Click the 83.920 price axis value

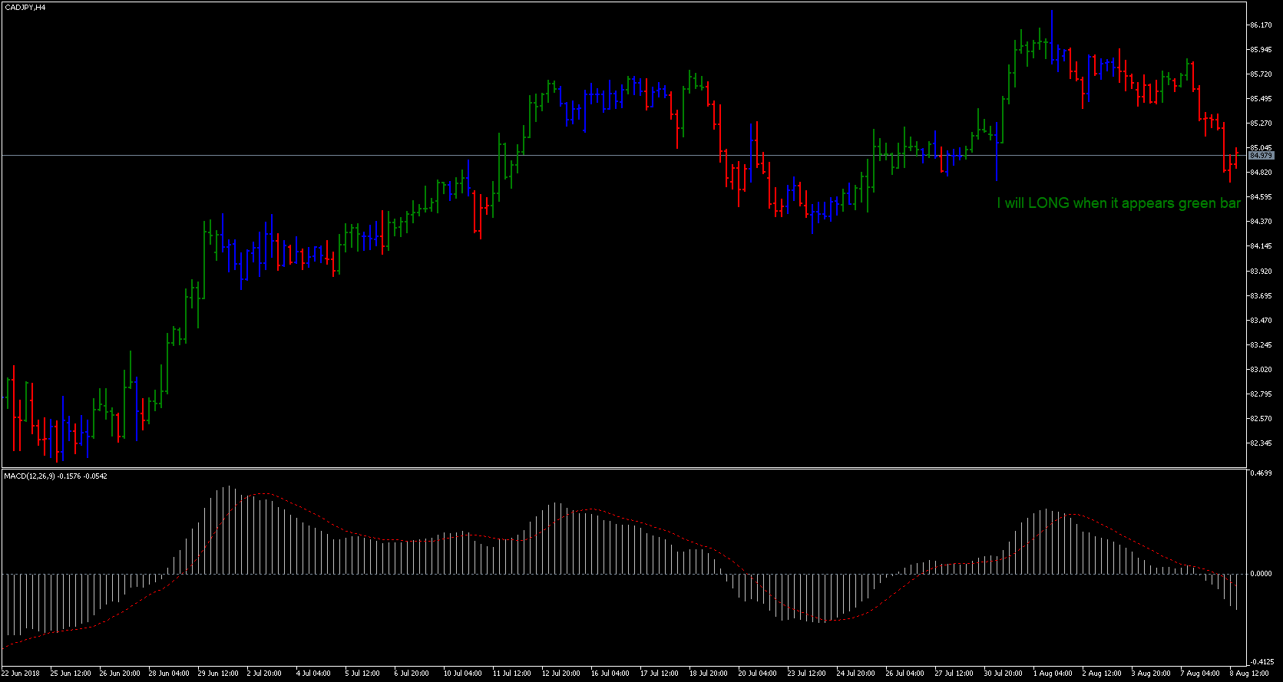tap(1260, 272)
